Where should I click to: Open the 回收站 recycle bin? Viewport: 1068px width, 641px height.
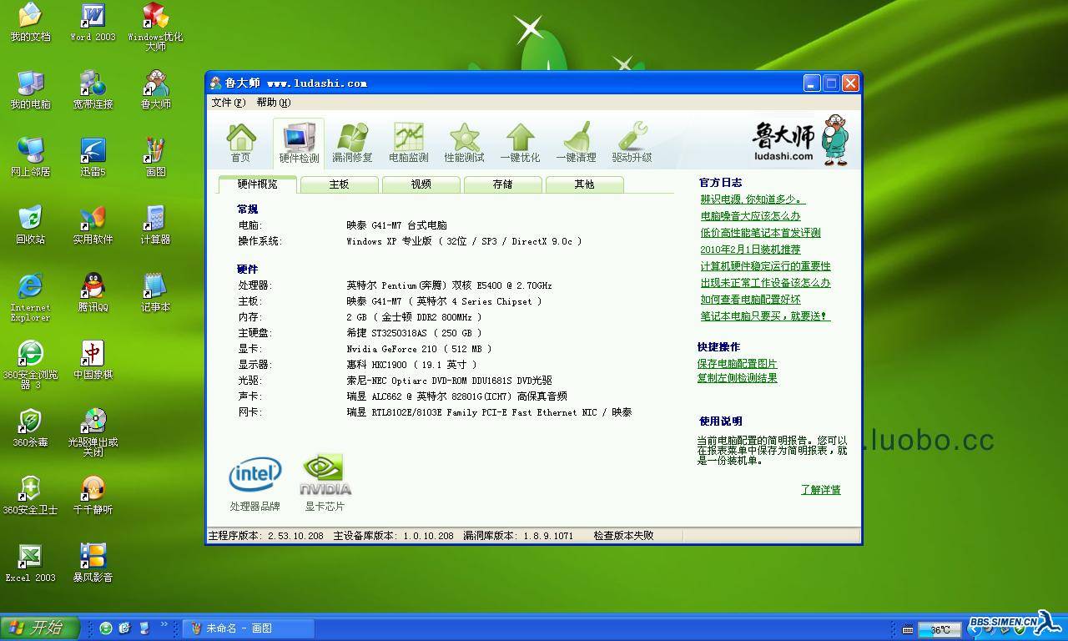point(30,225)
